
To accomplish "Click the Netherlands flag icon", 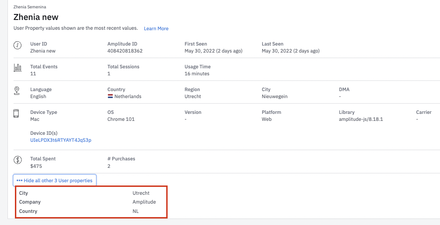I will [110, 97].
